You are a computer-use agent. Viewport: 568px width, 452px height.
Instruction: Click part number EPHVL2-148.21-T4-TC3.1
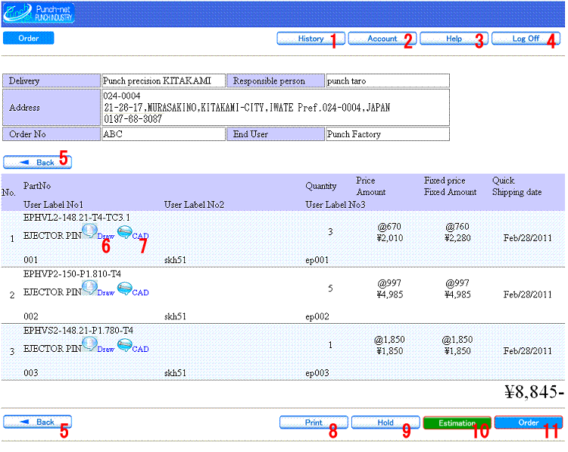(76, 218)
